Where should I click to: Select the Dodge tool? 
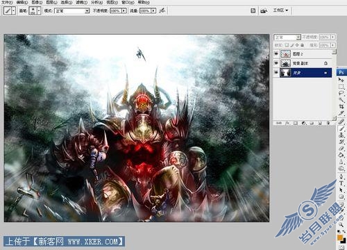pyautogui.click(x=341, y=169)
